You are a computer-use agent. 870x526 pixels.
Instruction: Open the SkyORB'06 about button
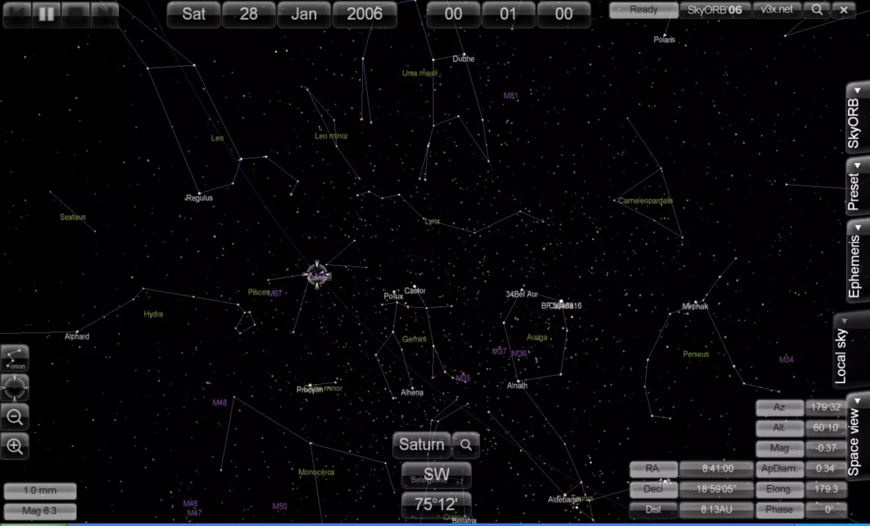tap(714, 10)
